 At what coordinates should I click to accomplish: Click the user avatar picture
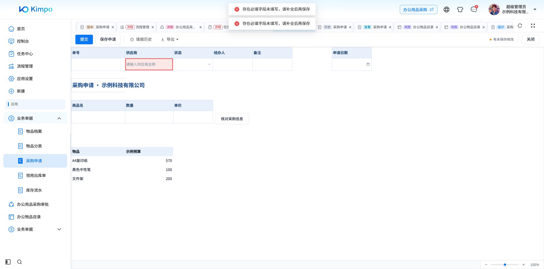(x=494, y=10)
